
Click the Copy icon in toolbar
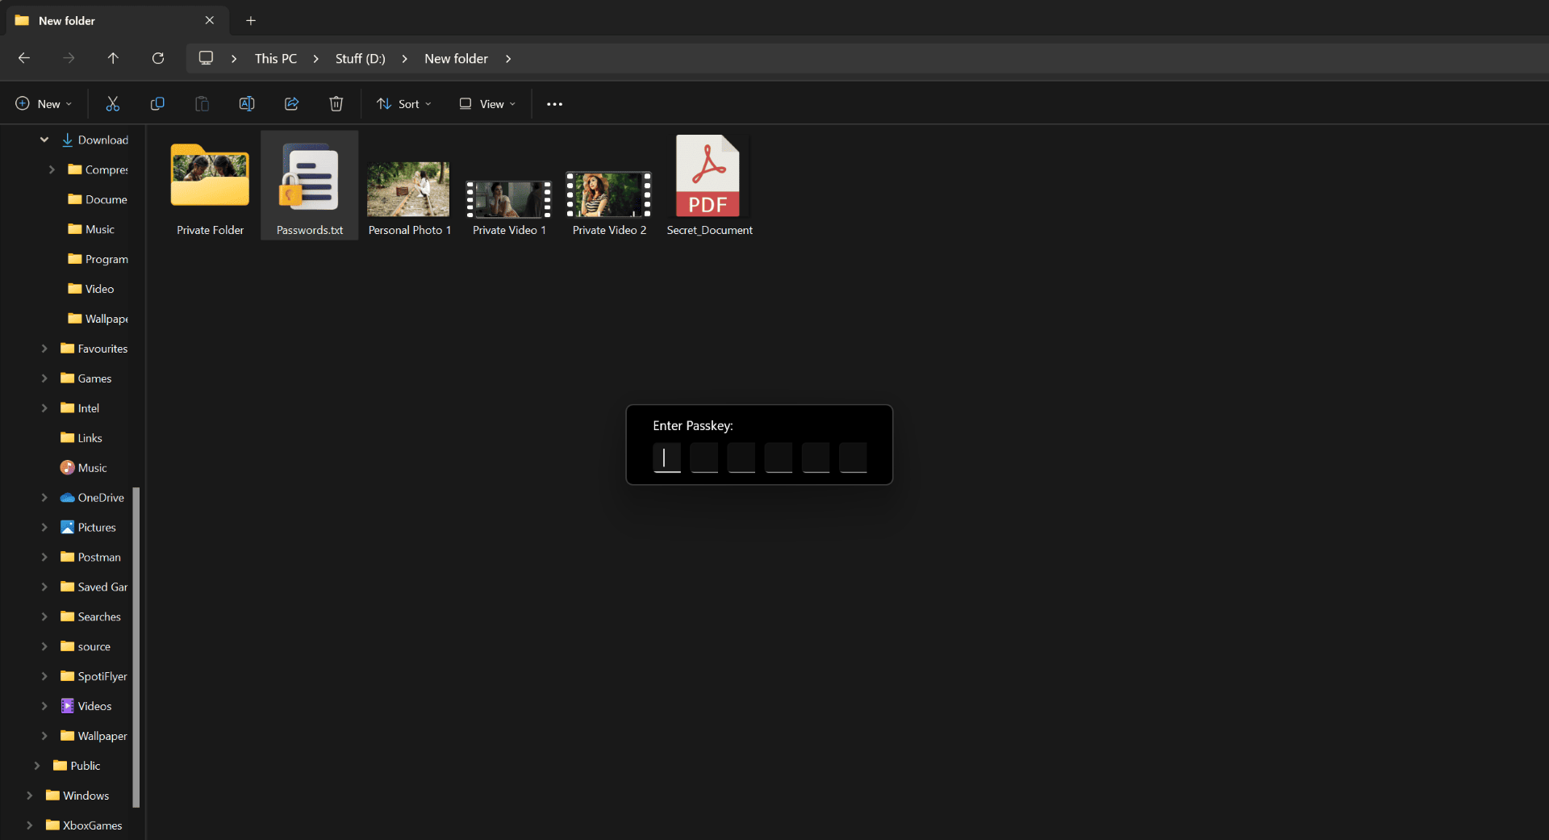[x=157, y=103]
